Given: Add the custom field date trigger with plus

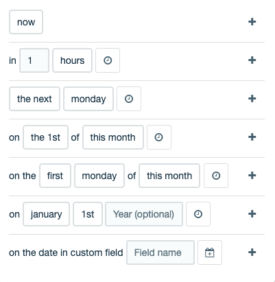Looking at the screenshot, I should click(252, 252).
